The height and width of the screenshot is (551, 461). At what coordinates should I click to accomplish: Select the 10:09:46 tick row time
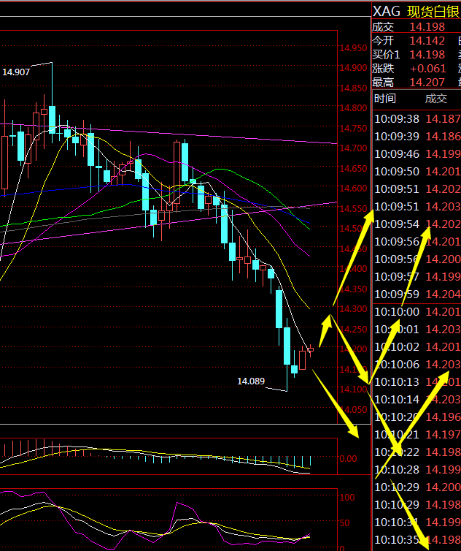[x=397, y=154]
